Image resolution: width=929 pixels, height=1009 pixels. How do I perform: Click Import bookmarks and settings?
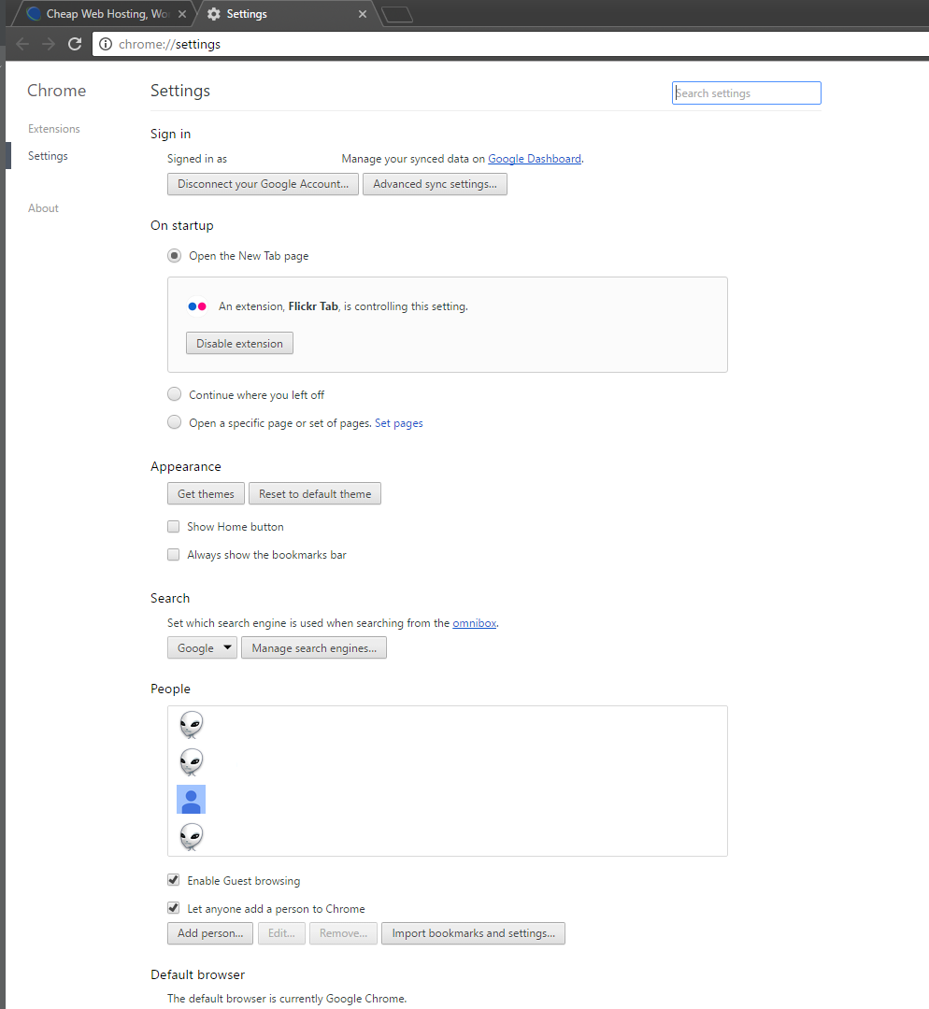pos(473,933)
